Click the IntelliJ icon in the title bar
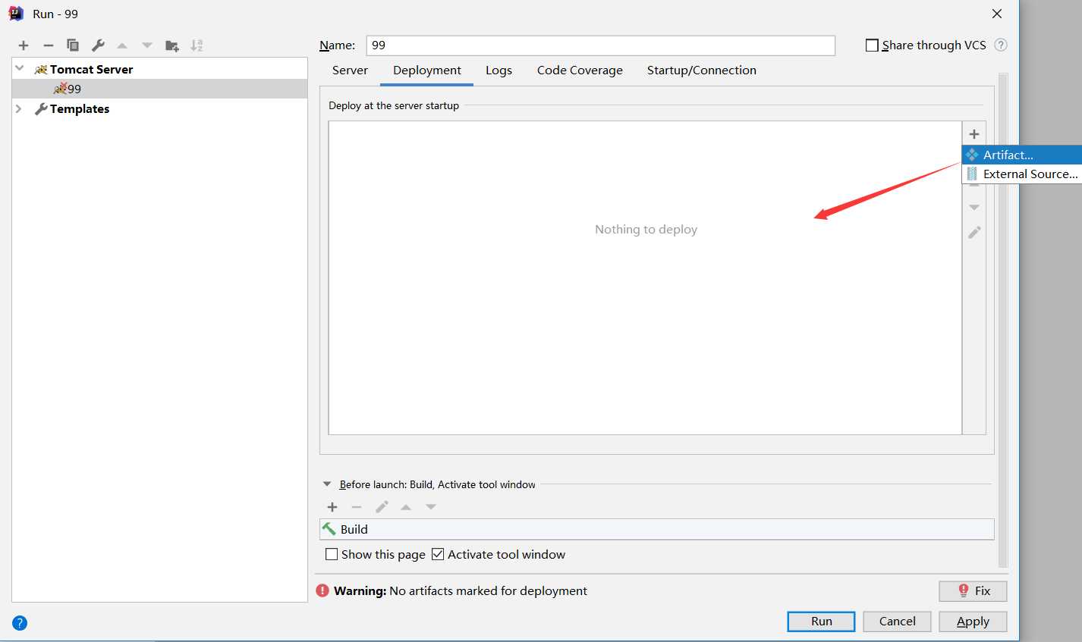Screen dimensions: 1082x642 [16, 14]
